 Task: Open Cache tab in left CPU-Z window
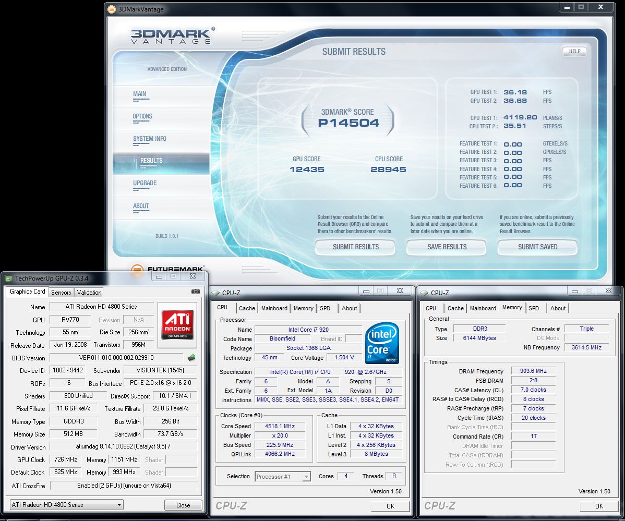[247, 308]
